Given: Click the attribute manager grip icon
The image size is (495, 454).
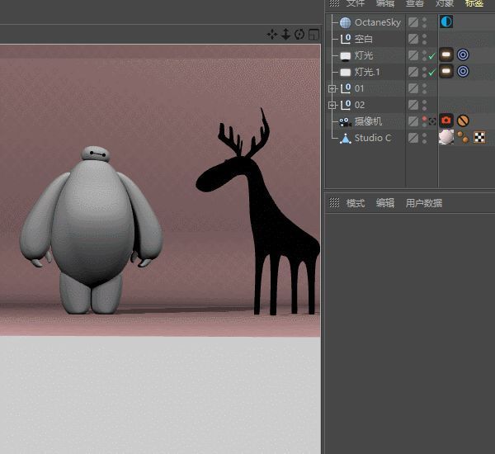Looking at the screenshot, I should (x=334, y=202).
